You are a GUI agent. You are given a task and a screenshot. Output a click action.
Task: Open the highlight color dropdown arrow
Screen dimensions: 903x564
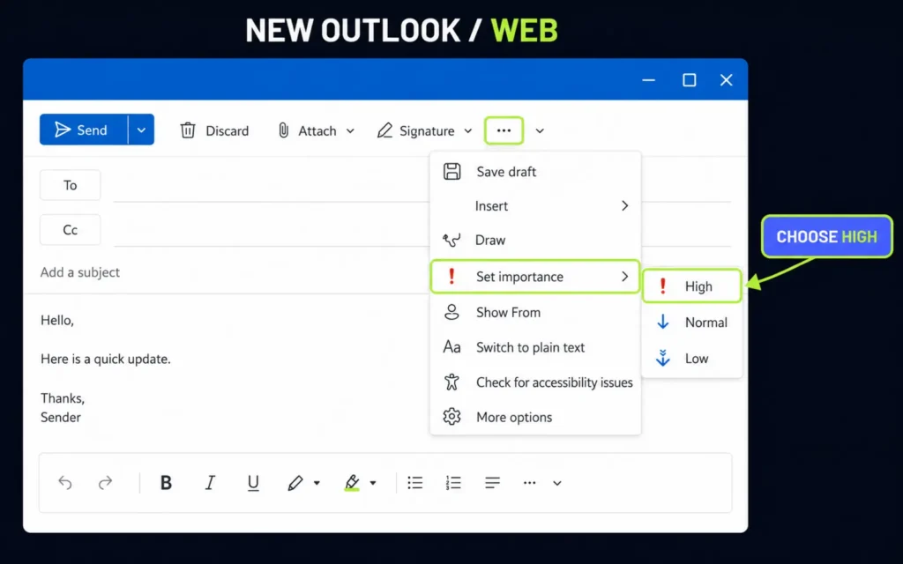click(373, 483)
